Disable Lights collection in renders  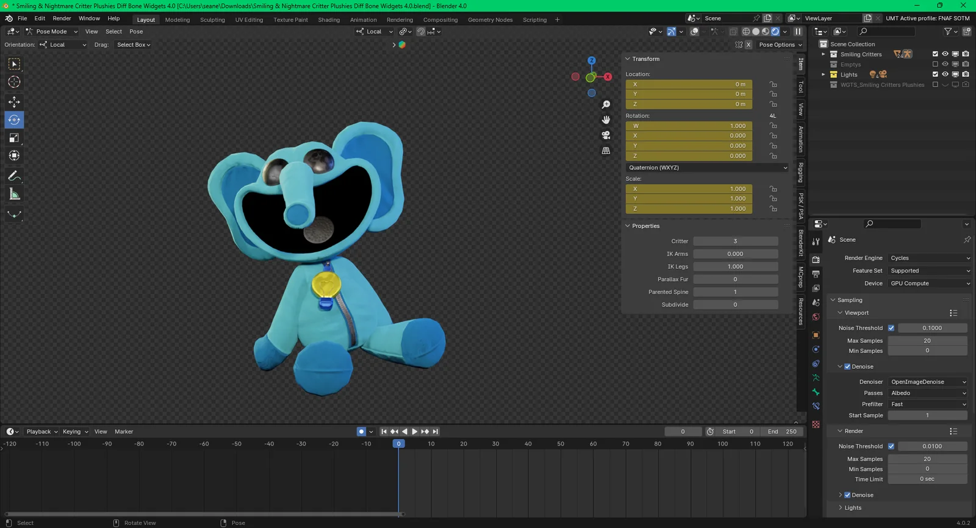click(966, 74)
